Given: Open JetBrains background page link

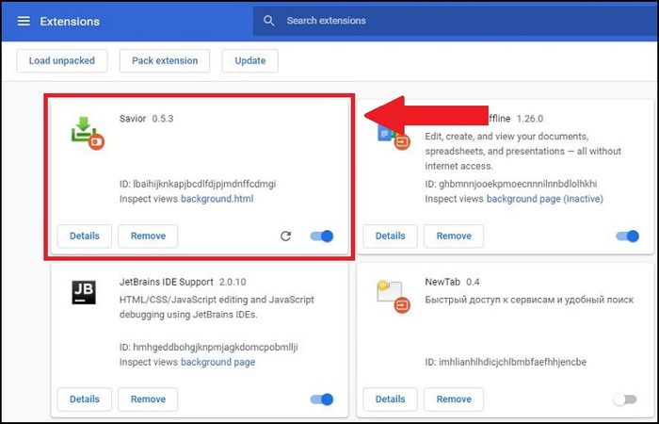Looking at the screenshot, I should tap(217, 362).
